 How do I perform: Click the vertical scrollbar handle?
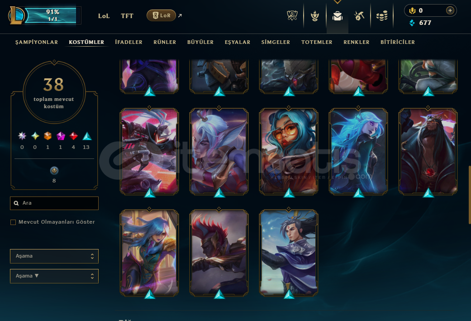(470, 195)
